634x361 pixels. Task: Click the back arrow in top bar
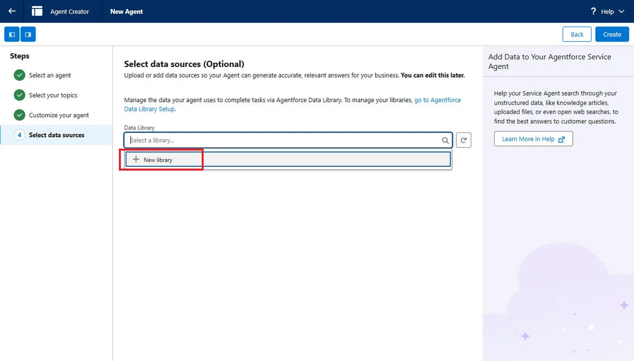(x=12, y=11)
